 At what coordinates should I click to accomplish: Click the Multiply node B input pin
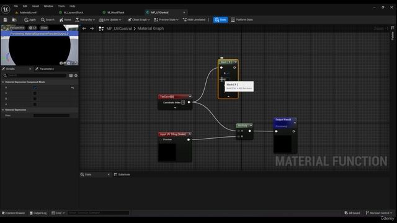(x=239, y=136)
